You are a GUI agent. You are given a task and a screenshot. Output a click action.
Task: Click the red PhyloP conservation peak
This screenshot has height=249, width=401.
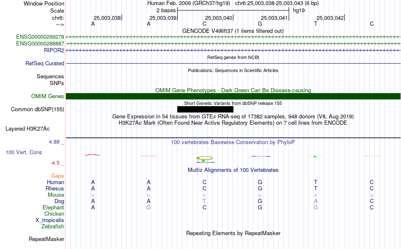92,155
